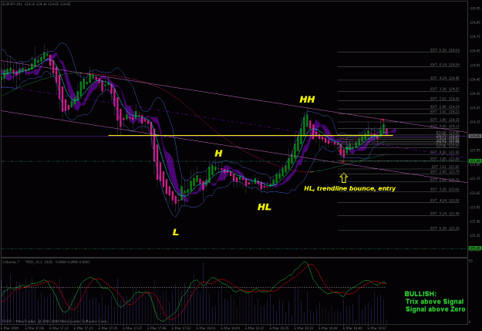Select the EXT 6.38 124.66 Fibonacci label
Screen dimensions: 482x331
[444, 50]
